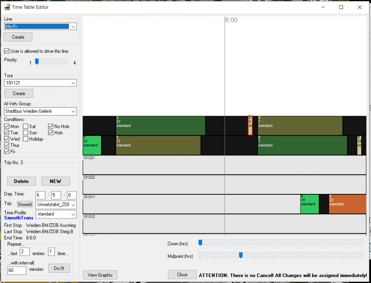The height and width of the screenshot is (283, 371).
Task: Click the Zoom (hrs) slider handle
Action: [200, 242]
